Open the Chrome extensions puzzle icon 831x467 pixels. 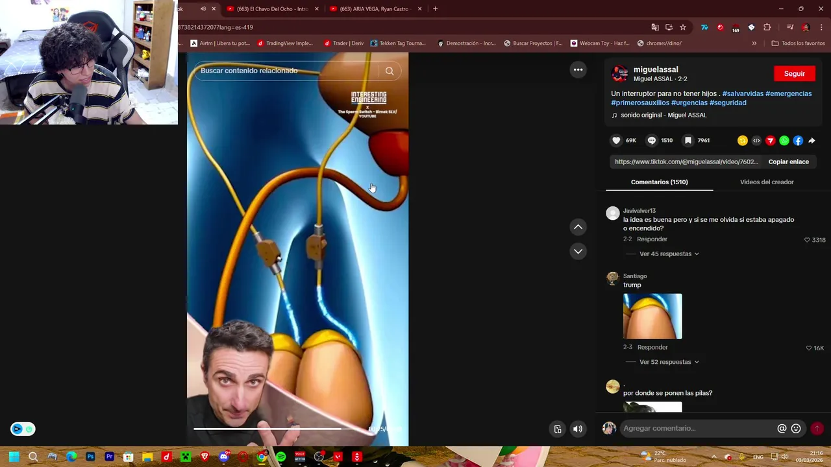(767, 27)
